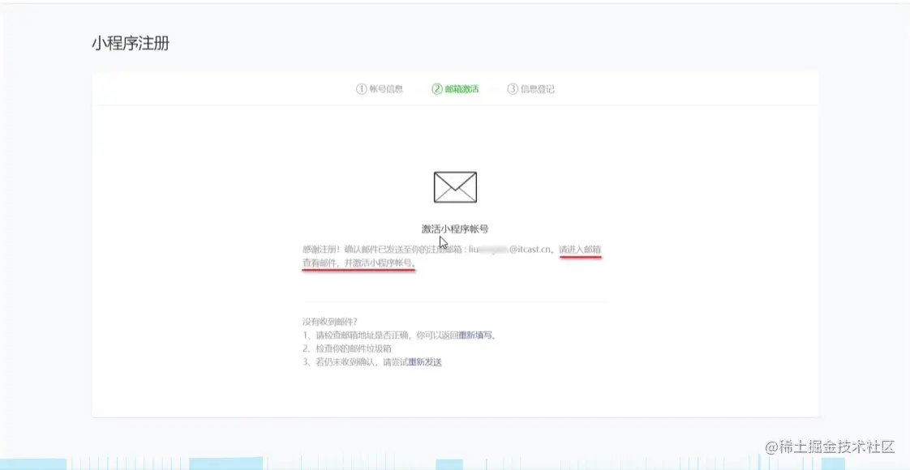Click the envelope mail icon
910x470 pixels.
click(455, 187)
